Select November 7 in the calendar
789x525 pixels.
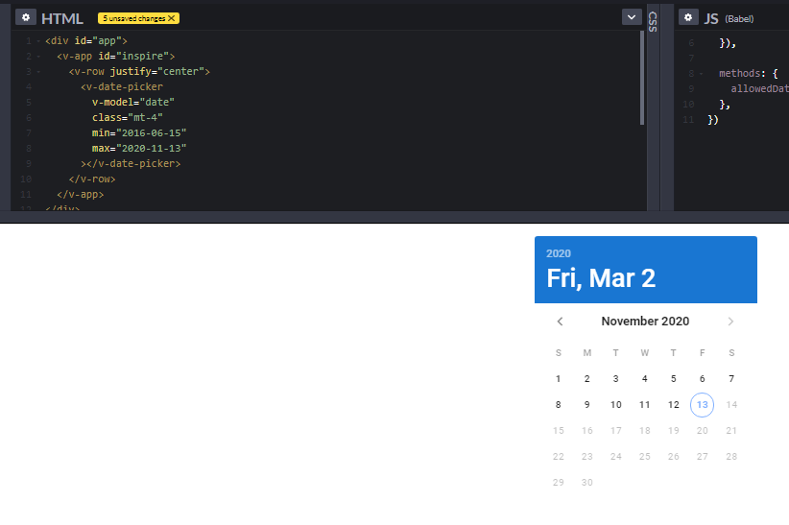coord(731,378)
